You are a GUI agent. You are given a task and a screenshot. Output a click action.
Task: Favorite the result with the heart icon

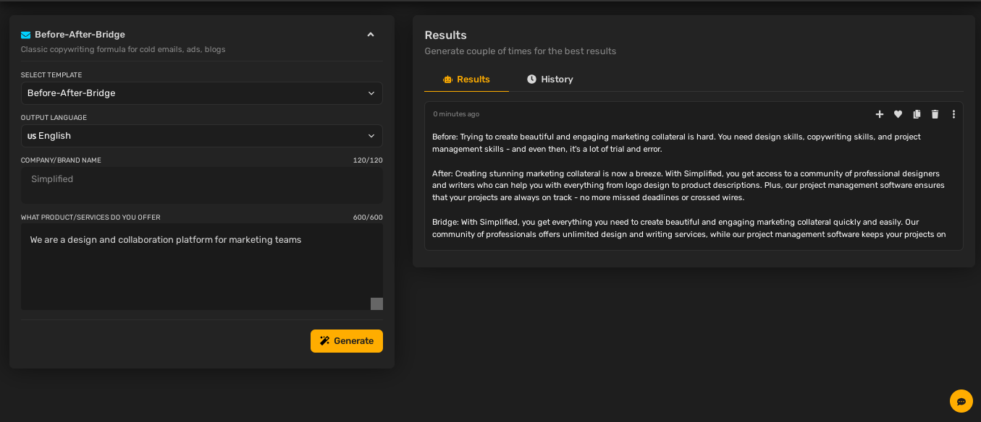pos(898,114)
